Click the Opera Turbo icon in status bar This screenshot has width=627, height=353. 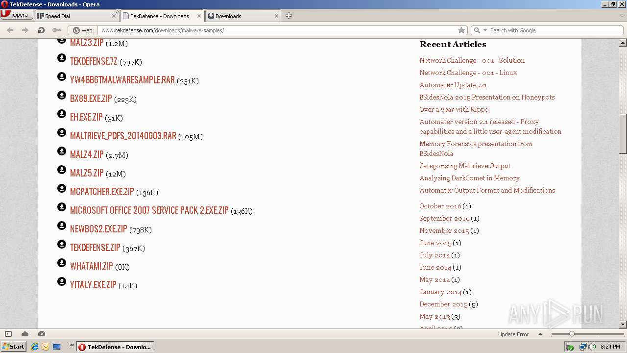(42, 334)
